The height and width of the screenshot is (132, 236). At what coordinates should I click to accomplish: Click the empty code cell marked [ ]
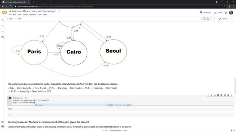(121, 115)
